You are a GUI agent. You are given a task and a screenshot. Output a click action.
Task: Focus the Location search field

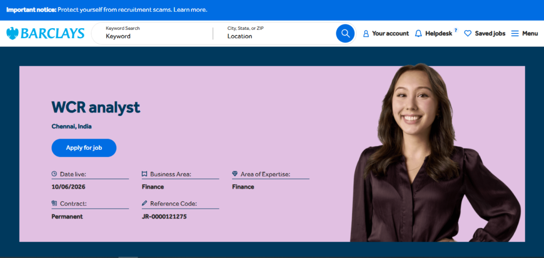click(277, 33)
